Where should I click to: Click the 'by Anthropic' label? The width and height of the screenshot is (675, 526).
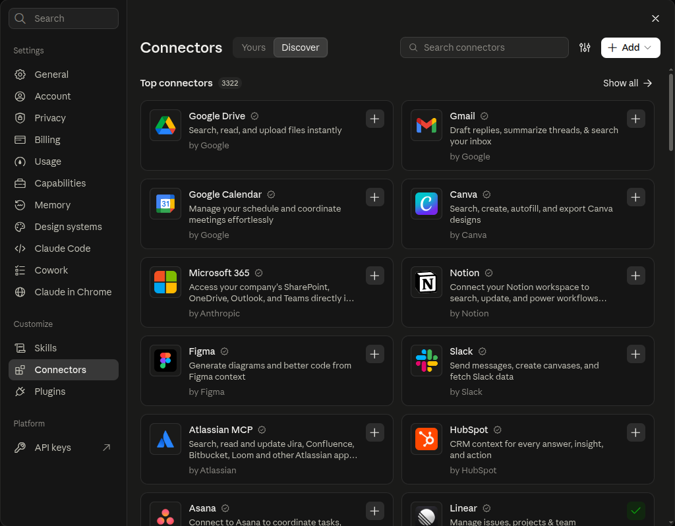[214, 313]
